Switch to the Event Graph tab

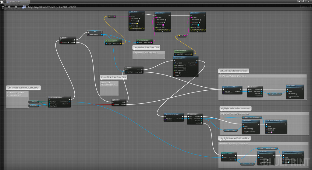tap(15, 2)
